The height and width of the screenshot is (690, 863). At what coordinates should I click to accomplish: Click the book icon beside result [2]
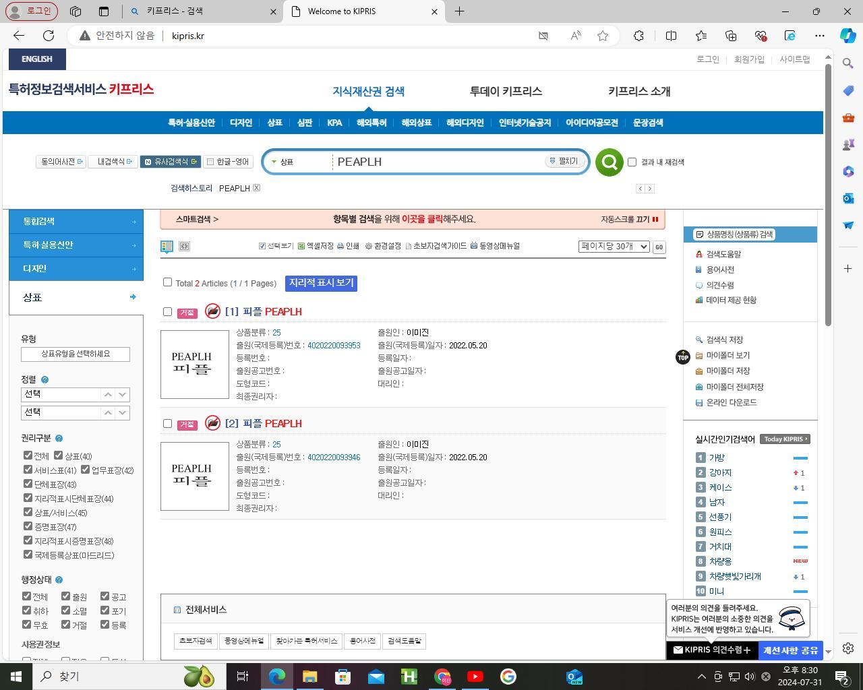[212, 423]
